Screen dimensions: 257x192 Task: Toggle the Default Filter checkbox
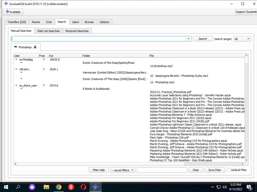point(228,170)
